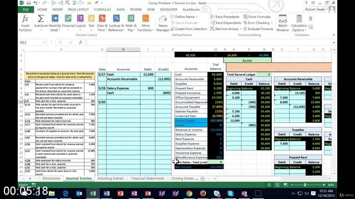Screen dimensions: 355x199
Task: Switch to Page Break Preview in status bar
Action: [286, 185]
